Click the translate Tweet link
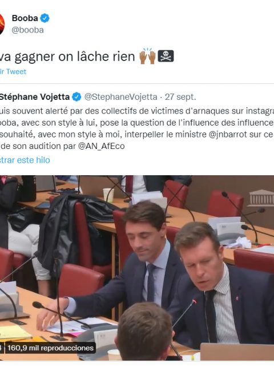Viewport: 274px width, 371px height. (13, 71)
